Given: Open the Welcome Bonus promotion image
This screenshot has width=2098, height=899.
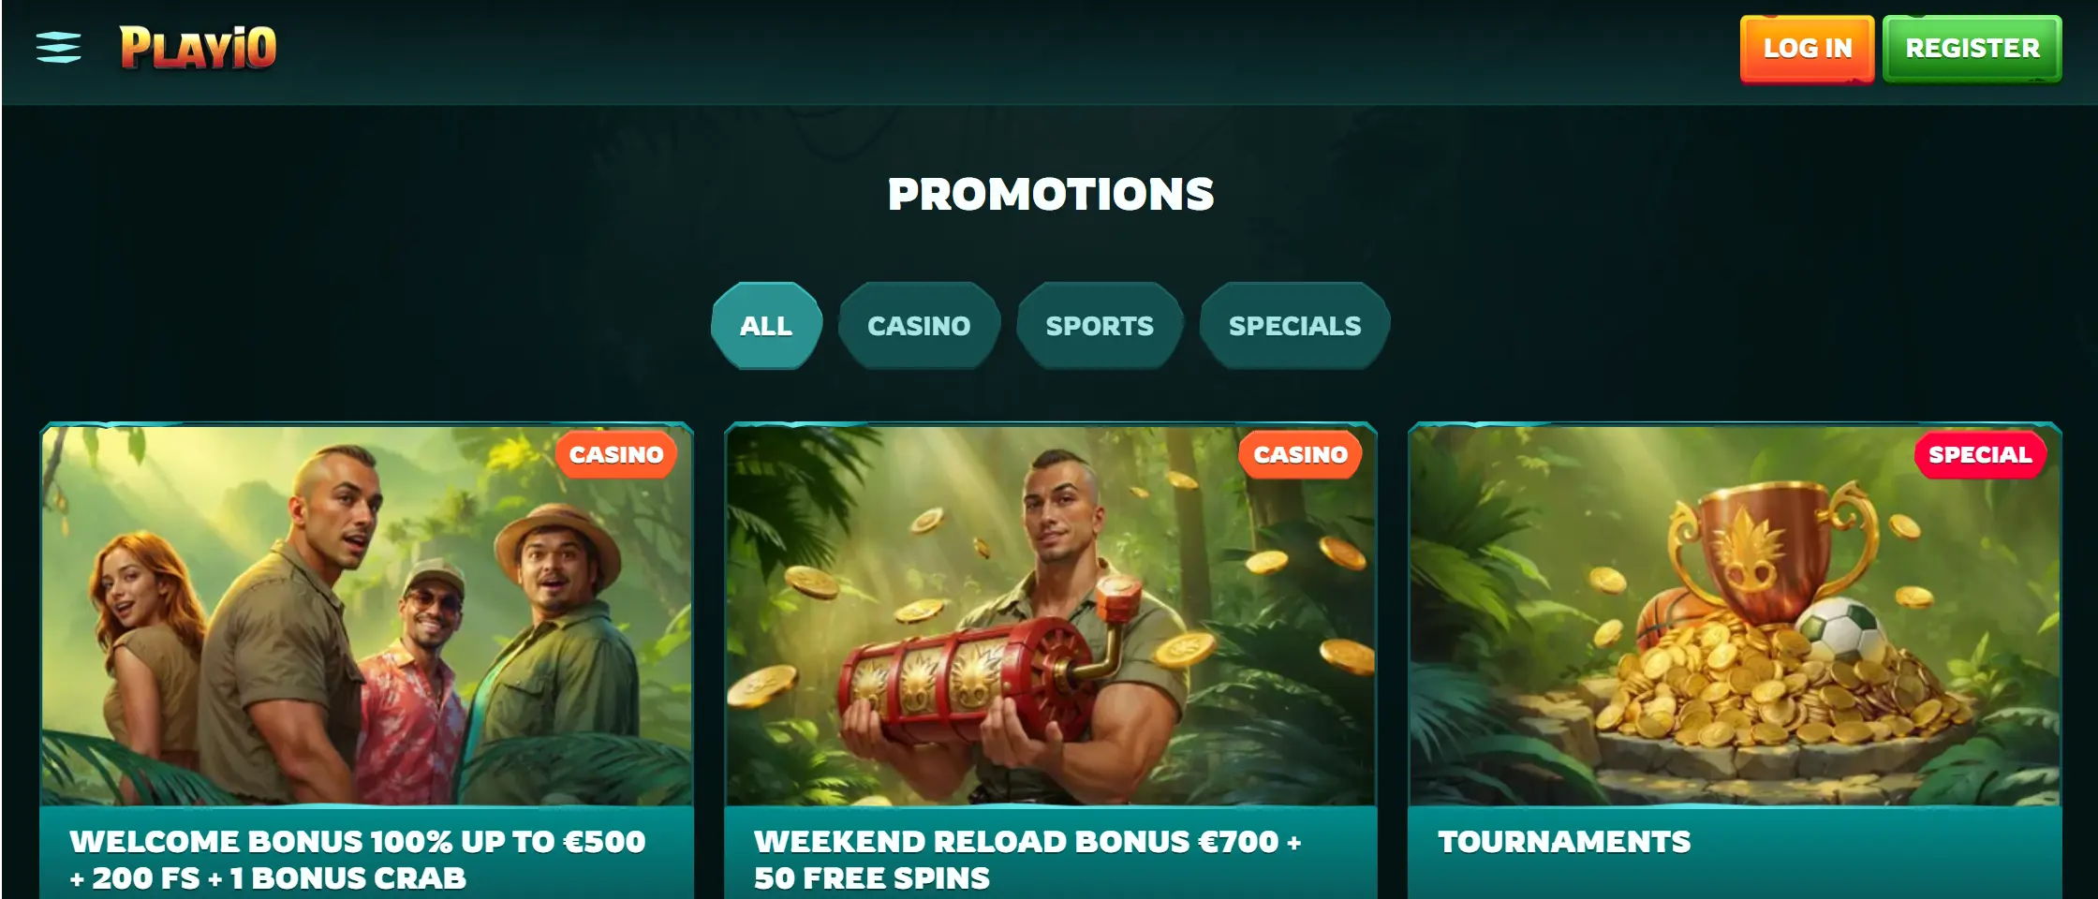Looking at the screenshot, I should point(366,614).
